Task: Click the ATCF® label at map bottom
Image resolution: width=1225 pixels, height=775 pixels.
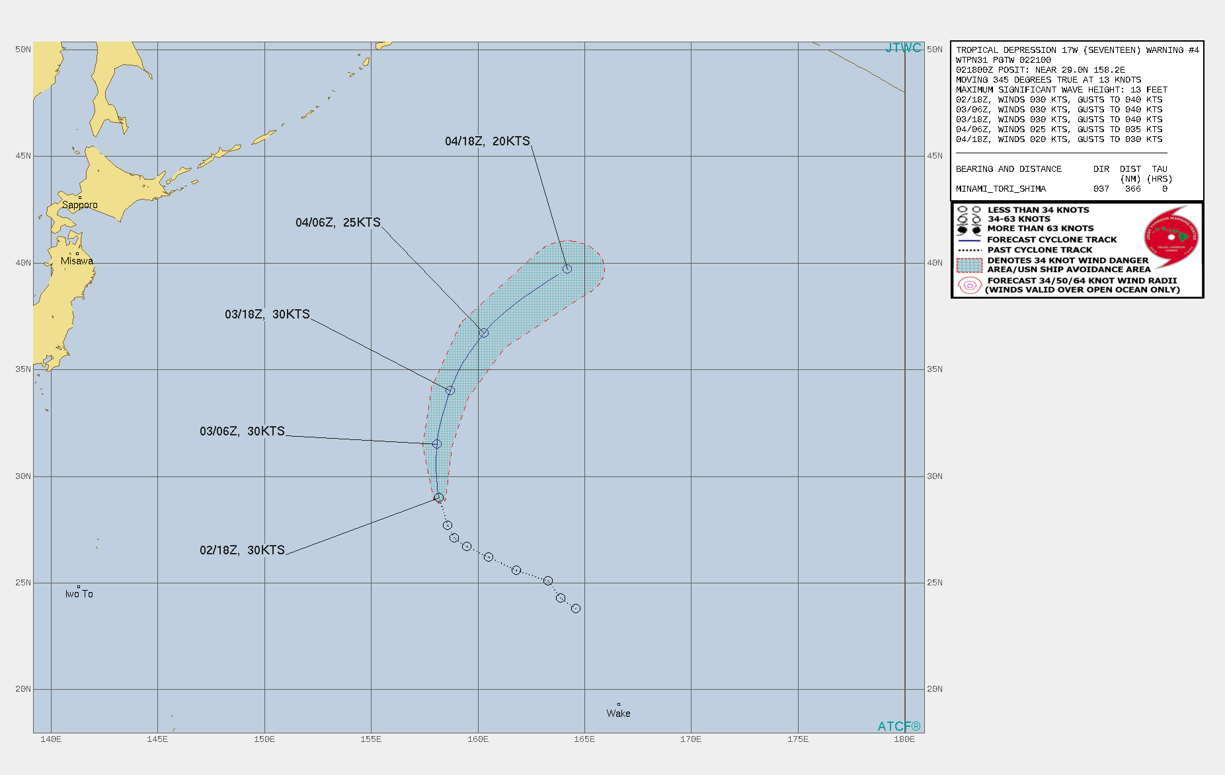Action: coord(899,726)
